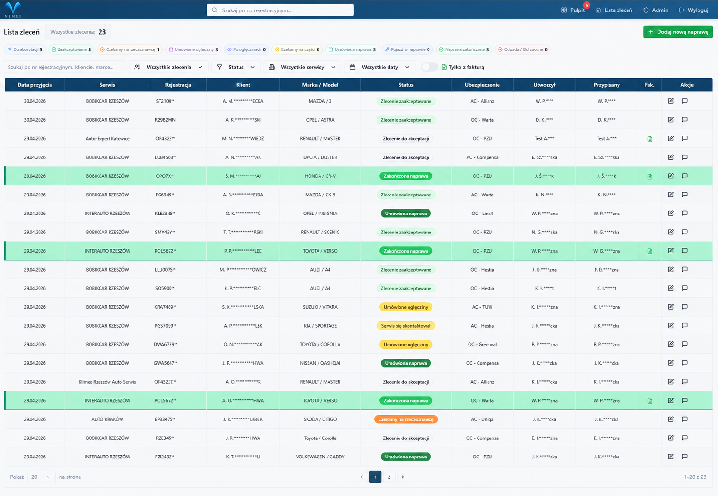Open Pulpit notifications badge
This screenshot has width=718, height=496.
pos(587,5)
